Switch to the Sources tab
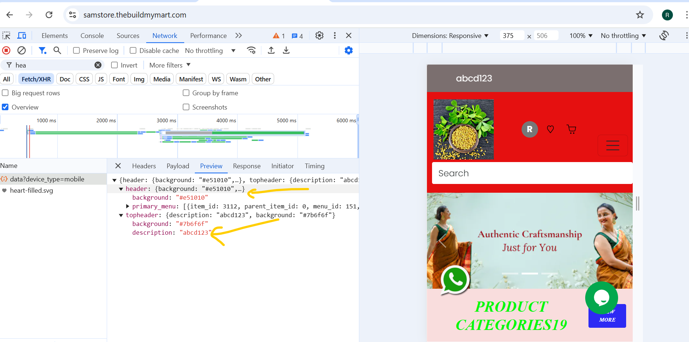Image resolution: width=689 pixels, height=342 pixels. click(x=128, y=35)
